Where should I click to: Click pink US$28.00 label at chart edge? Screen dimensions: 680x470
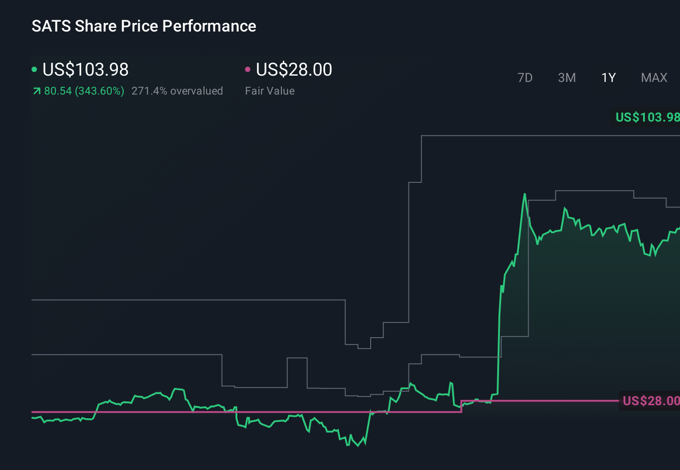[x=650, y=401]
